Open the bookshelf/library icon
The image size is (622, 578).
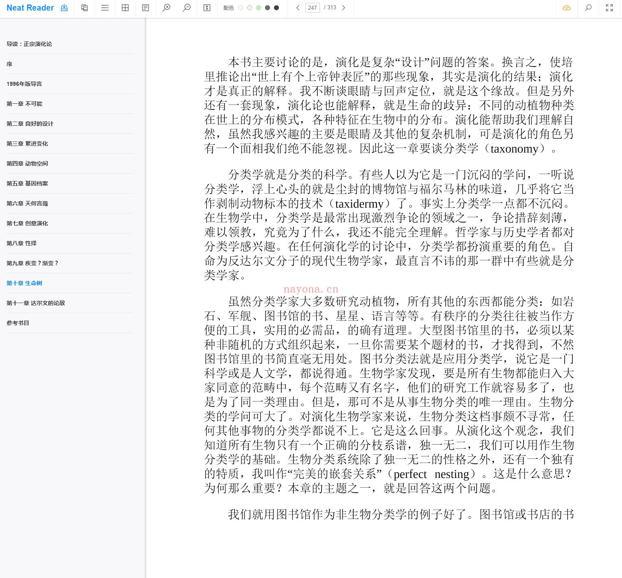pos(85,8)
